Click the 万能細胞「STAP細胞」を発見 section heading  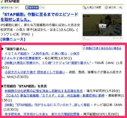click(25, 86)
